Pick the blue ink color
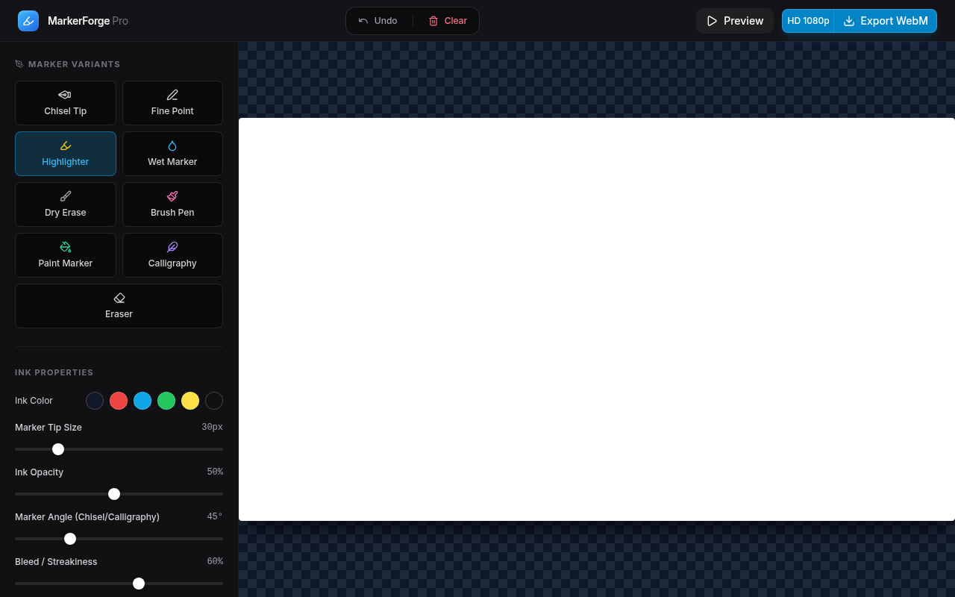Screen dimensions: 955x597 pyautogui.click(x=143, y=401)
